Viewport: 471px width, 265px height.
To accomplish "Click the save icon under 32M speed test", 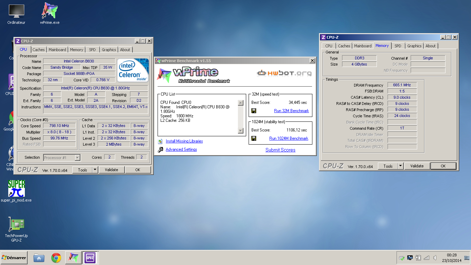I will (x=254, y=111).
